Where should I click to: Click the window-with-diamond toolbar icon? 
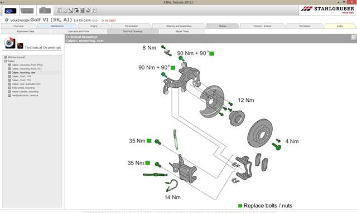pos(76,10)
